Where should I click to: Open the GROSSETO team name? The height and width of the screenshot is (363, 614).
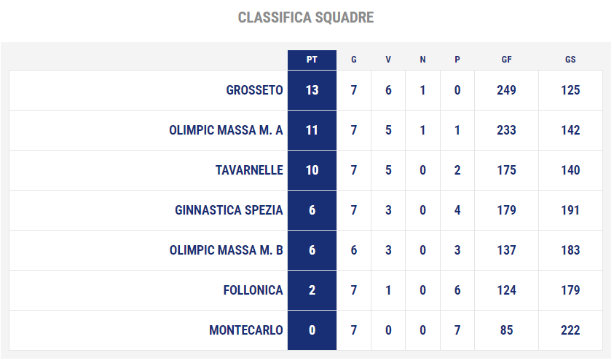(x=254, y=90)
